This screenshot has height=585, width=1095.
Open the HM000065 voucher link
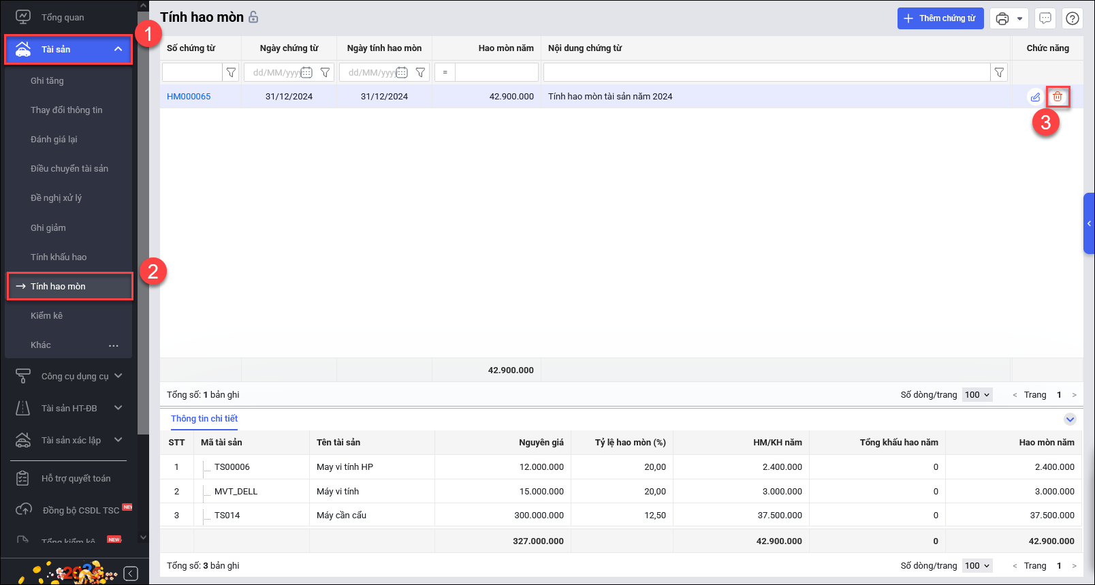(x=189, y=97)
